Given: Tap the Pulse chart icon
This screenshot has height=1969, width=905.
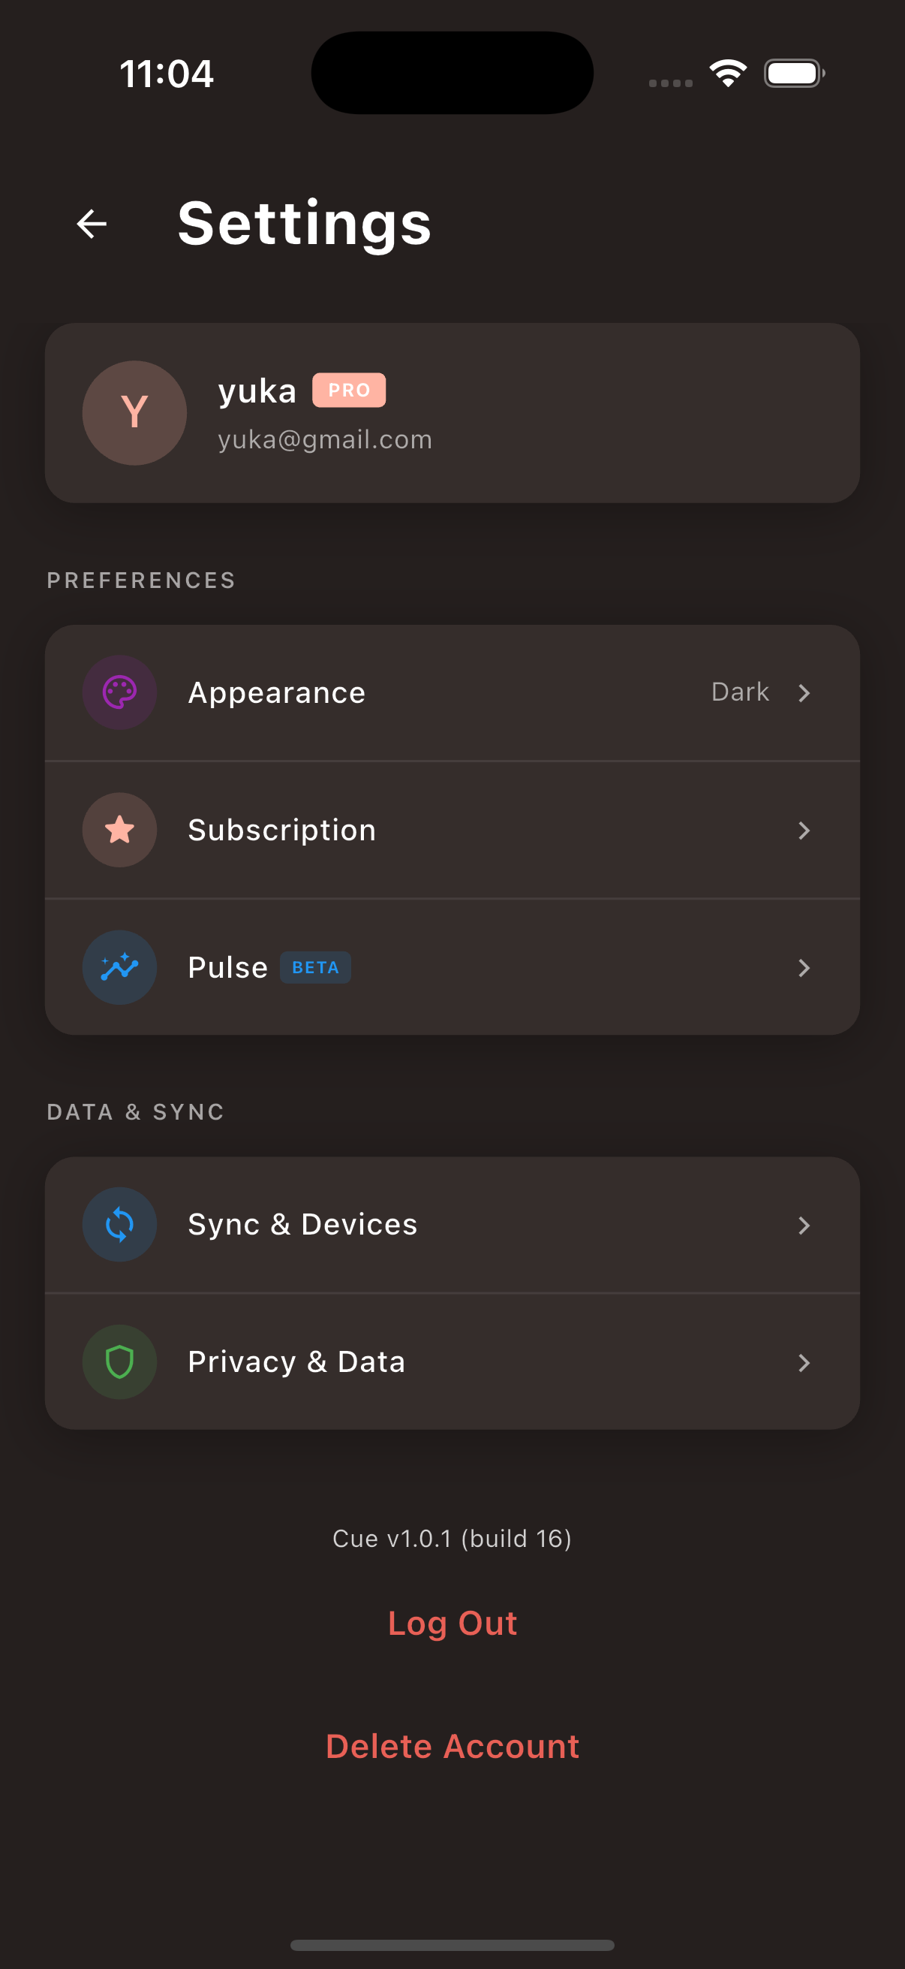Looking at the screenshot, I should click(120, 968).
